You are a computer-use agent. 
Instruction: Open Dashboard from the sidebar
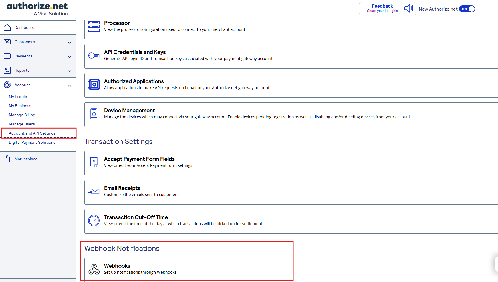[25, 27]
